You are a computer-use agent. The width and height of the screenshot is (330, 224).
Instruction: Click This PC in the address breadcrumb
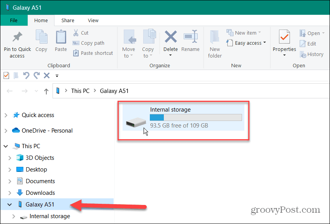click(x=80, y=91)
